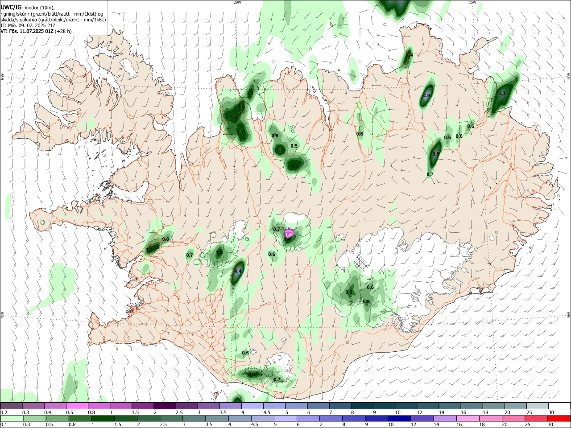Pick the 0.5 bright pink swatch in top scale
This screenshot has width=571, height=428.
[x=77, y=406]
